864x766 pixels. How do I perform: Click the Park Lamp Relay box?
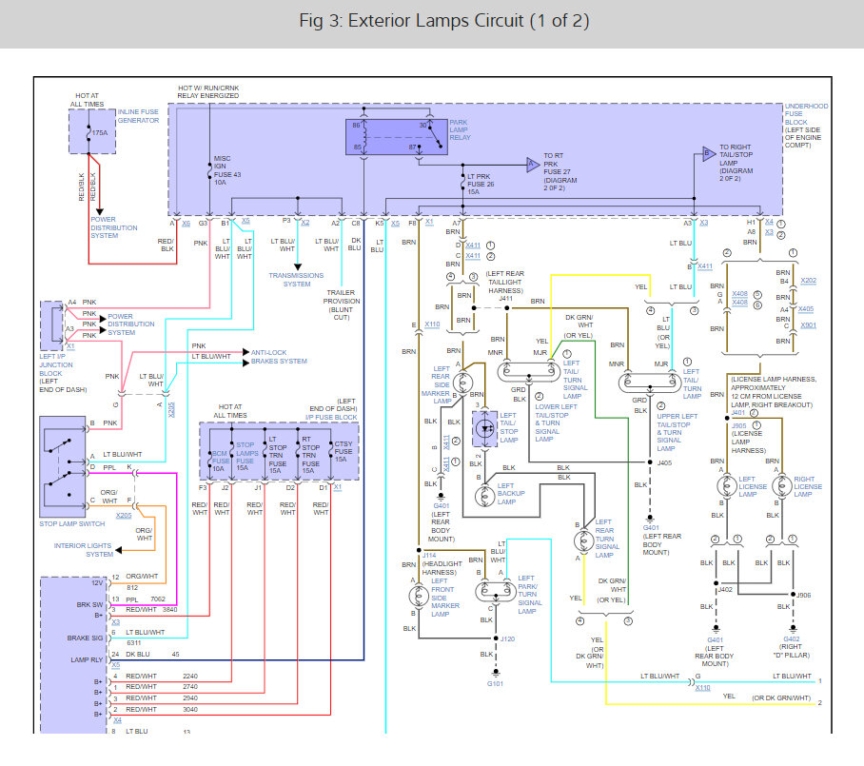[396, 137]
